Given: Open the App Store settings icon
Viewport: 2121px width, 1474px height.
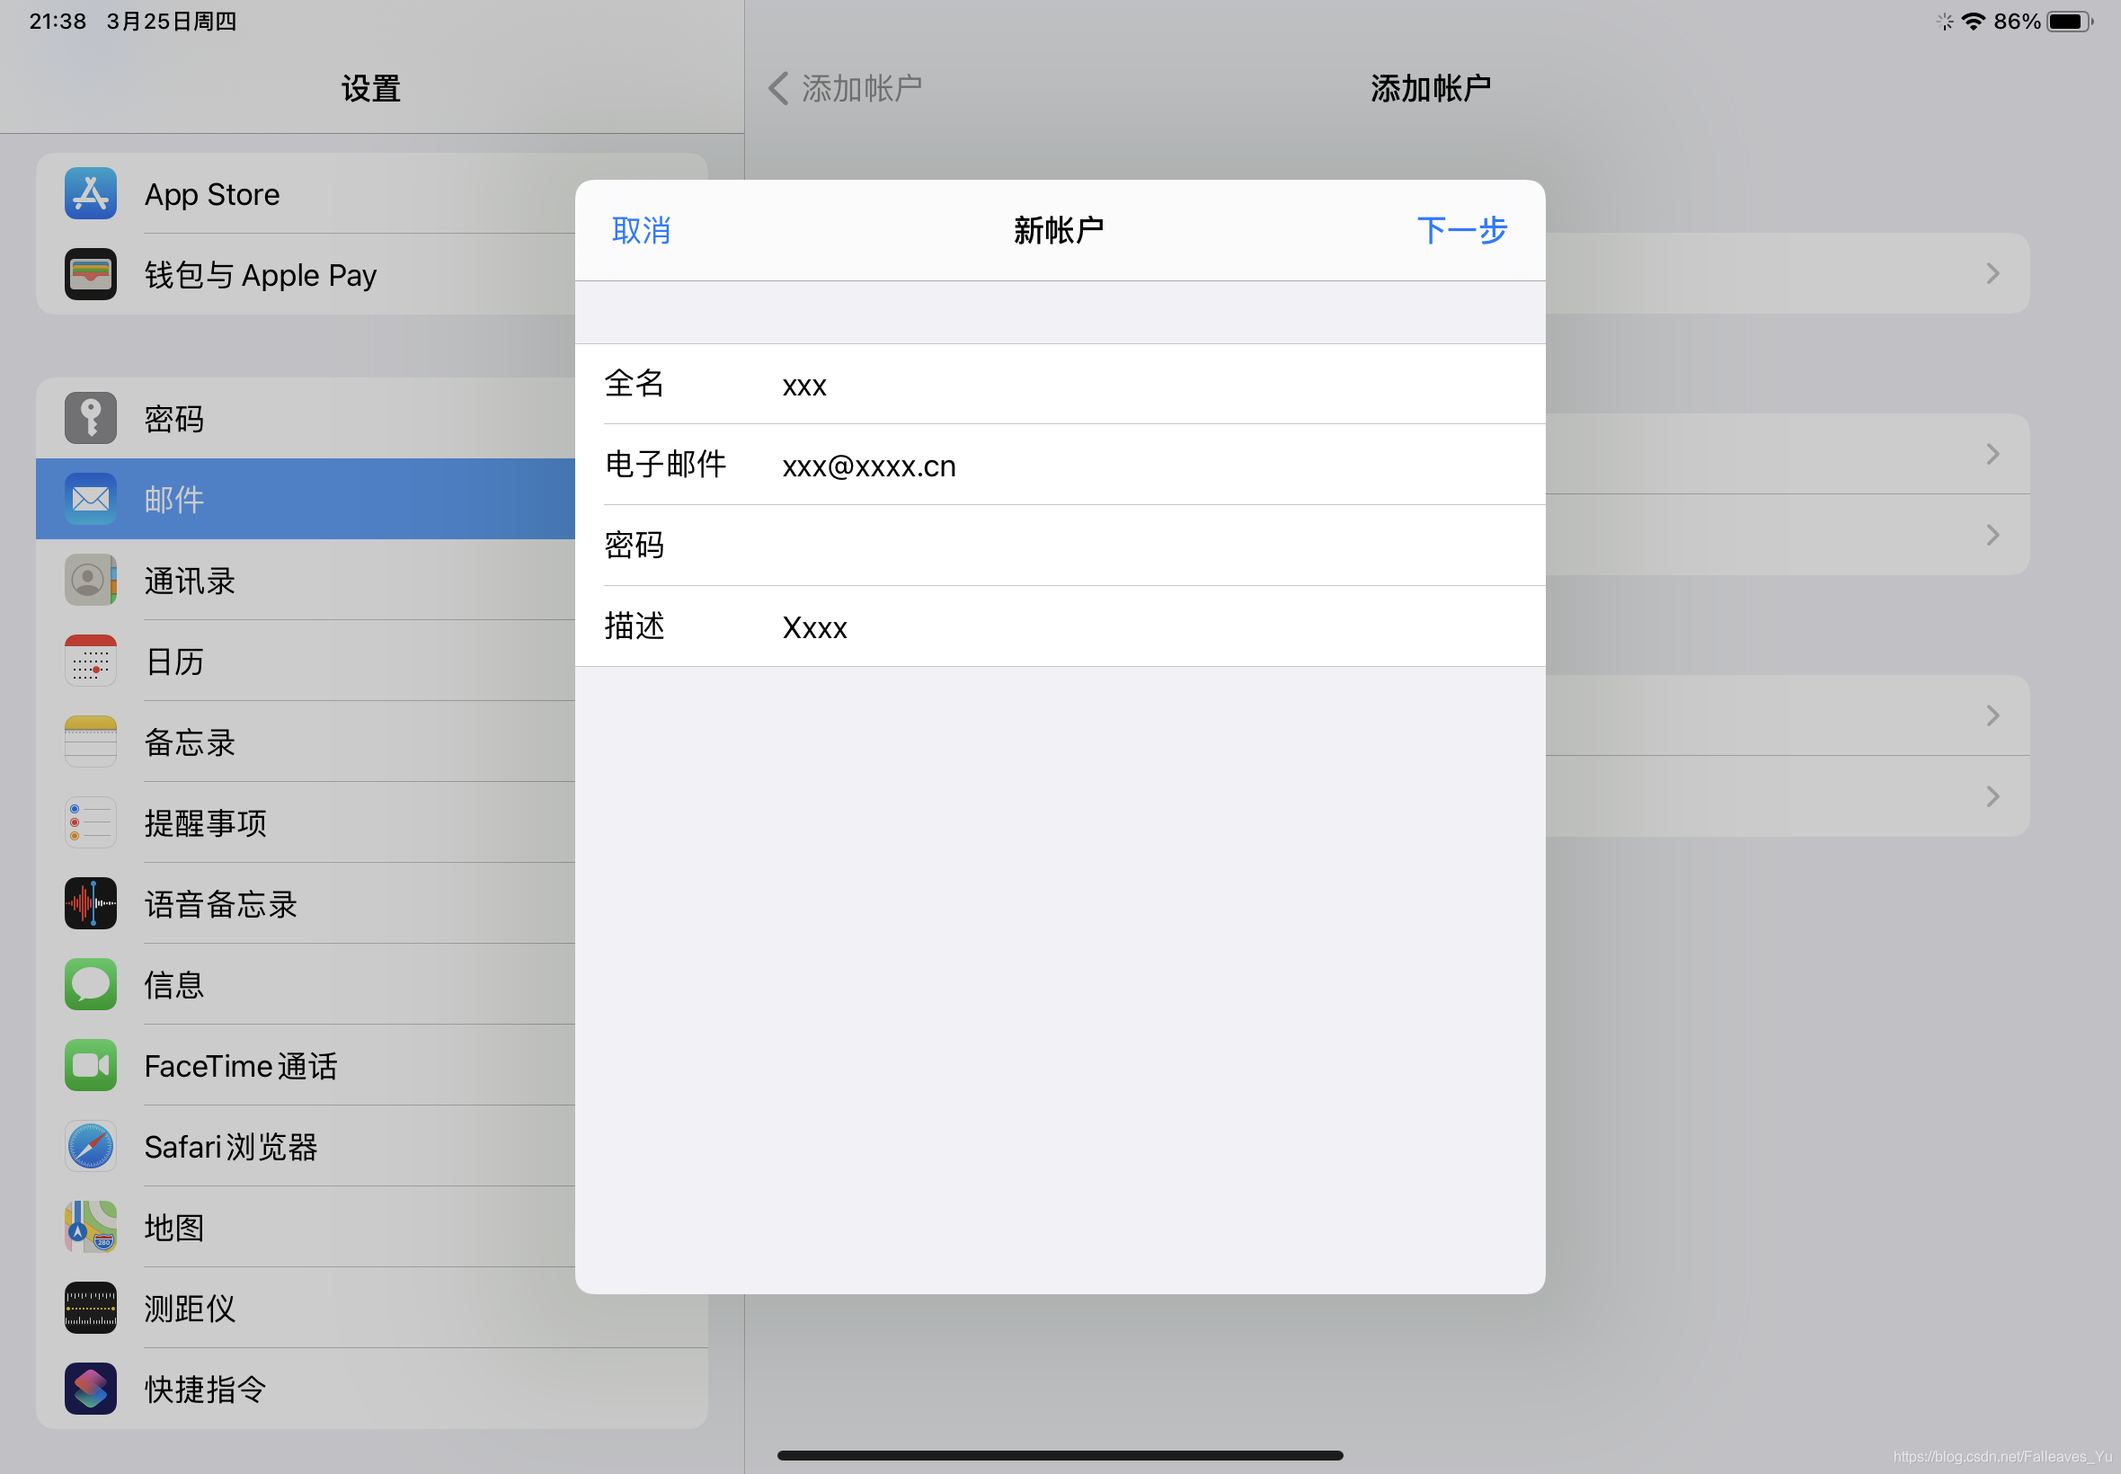Looking at the screenshot, I should (x=91, y=193).
